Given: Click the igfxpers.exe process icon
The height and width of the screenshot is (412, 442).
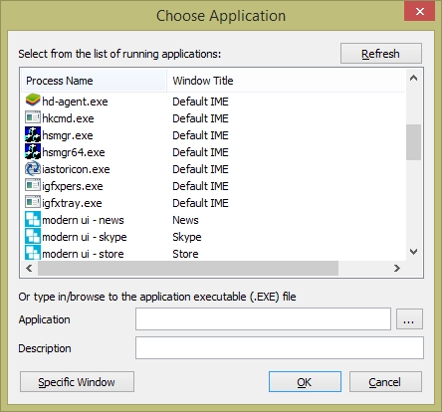Looking at the screenshot, I should pos(33,185).
